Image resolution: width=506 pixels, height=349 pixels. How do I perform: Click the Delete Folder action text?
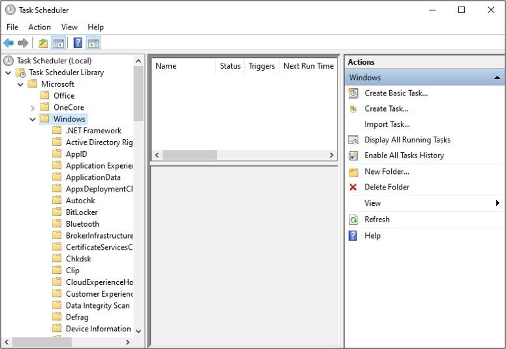coord(387,187)
